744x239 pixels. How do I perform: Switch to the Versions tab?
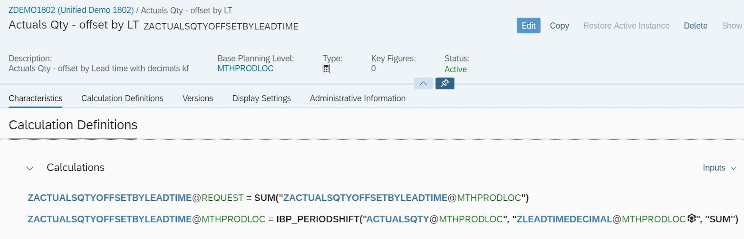(197, 98)
